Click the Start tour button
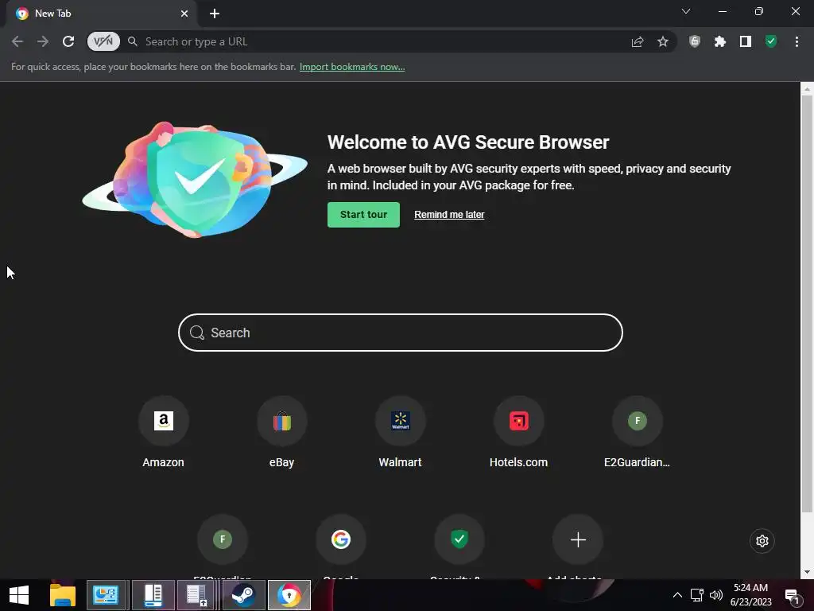This screenshot has height=611, width=814. coord(363,215)
